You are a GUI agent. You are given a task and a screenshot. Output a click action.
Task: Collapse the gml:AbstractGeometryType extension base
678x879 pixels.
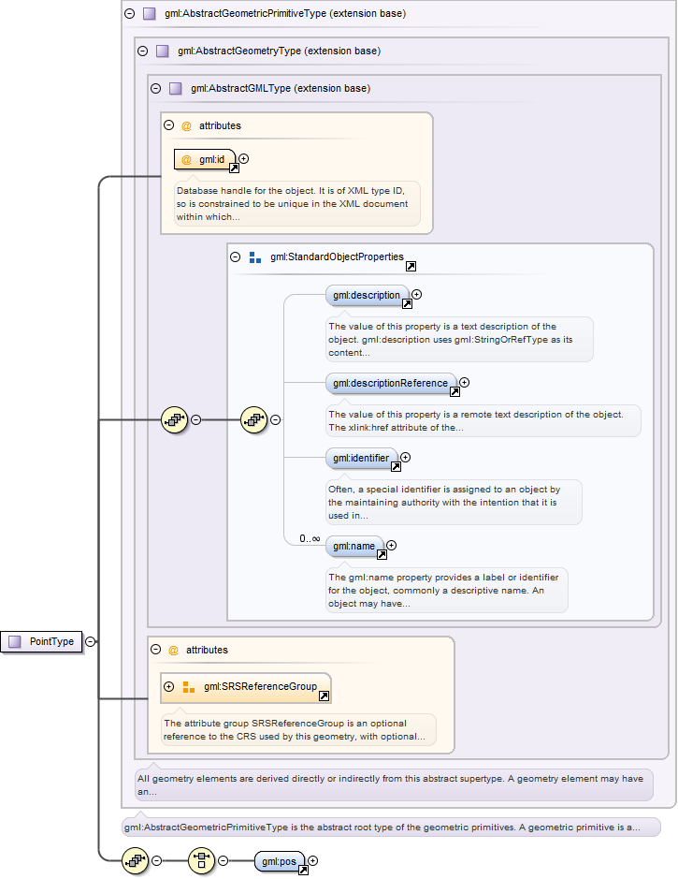coord(142,51)
